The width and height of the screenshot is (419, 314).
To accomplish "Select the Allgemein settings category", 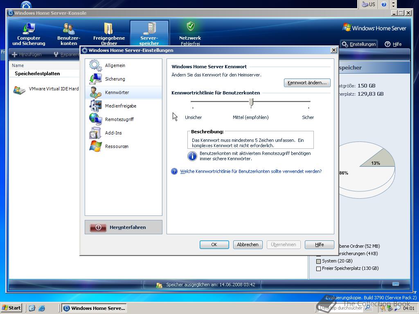I will coord(124,65).
